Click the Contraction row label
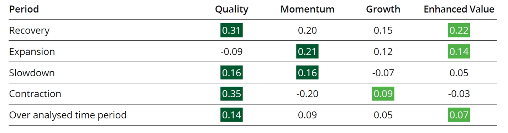This screenshot has height=133, width=508. point(35,94)
